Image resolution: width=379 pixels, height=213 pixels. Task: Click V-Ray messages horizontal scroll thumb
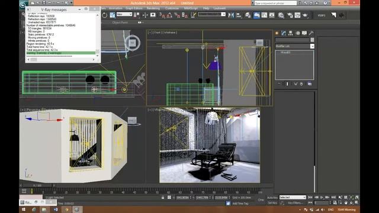pyautogui.click(x=34, y=59)
